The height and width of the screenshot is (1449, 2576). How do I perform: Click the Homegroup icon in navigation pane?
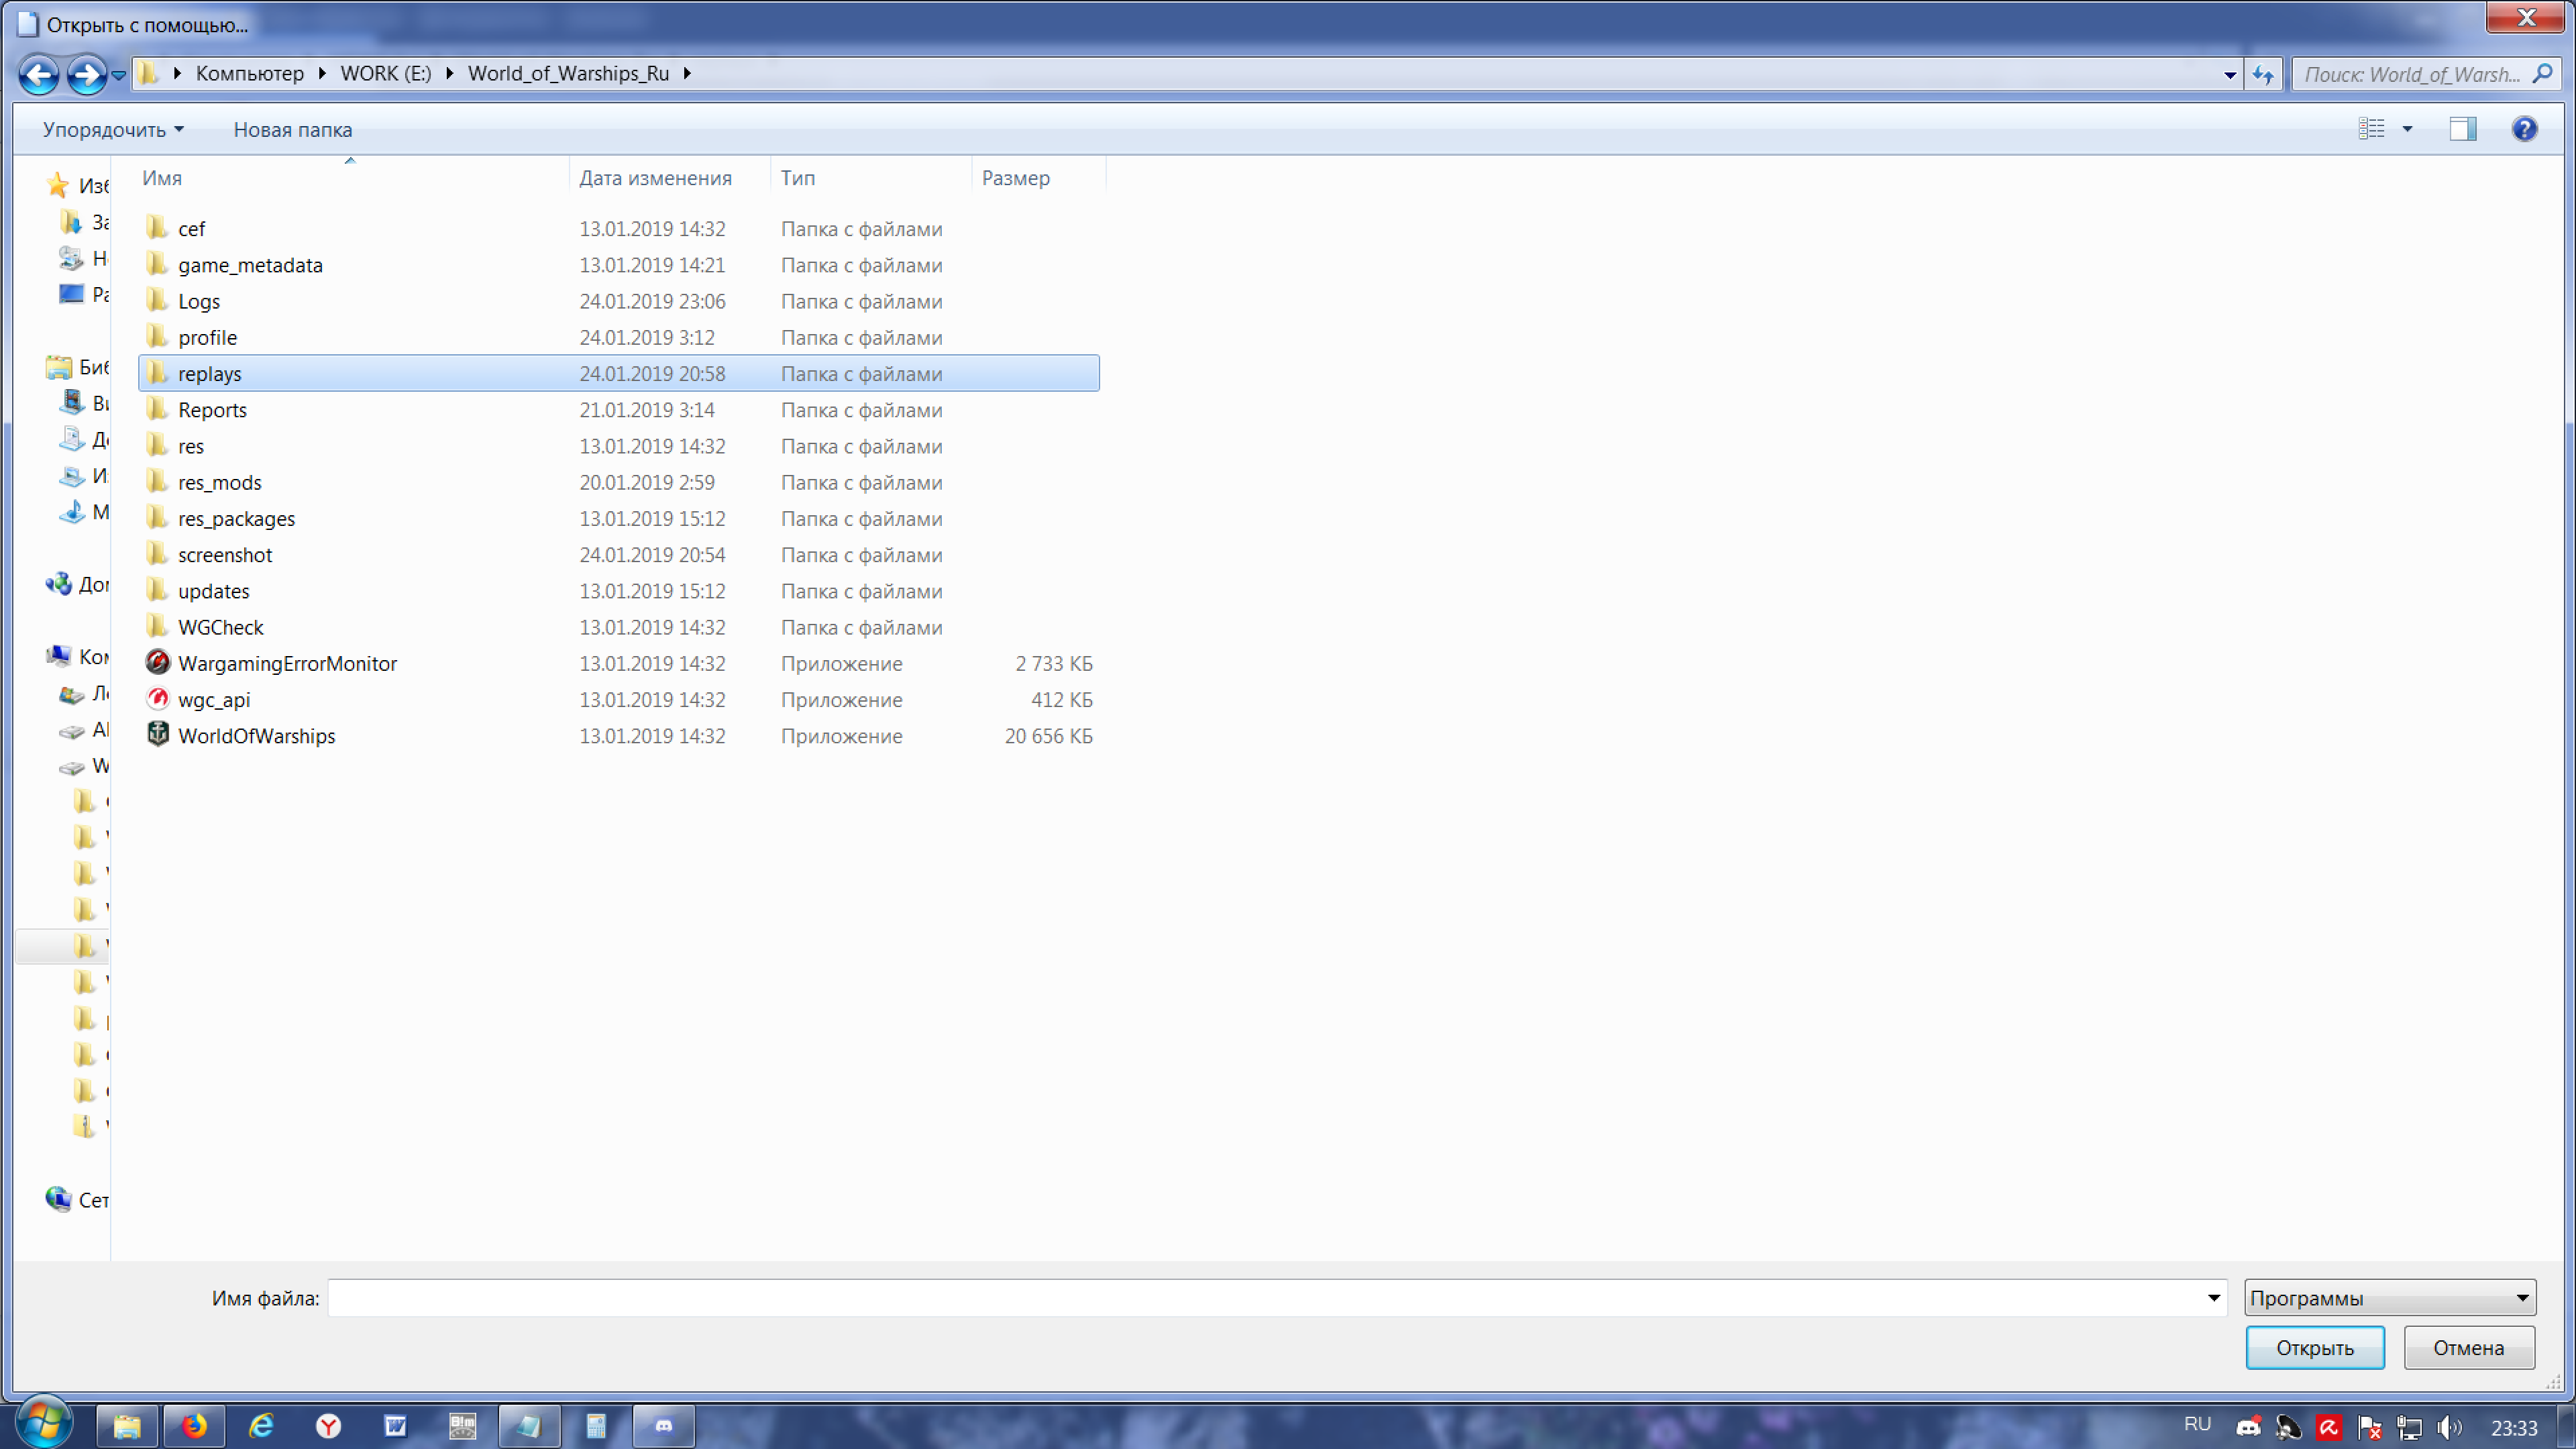point(59,584)
